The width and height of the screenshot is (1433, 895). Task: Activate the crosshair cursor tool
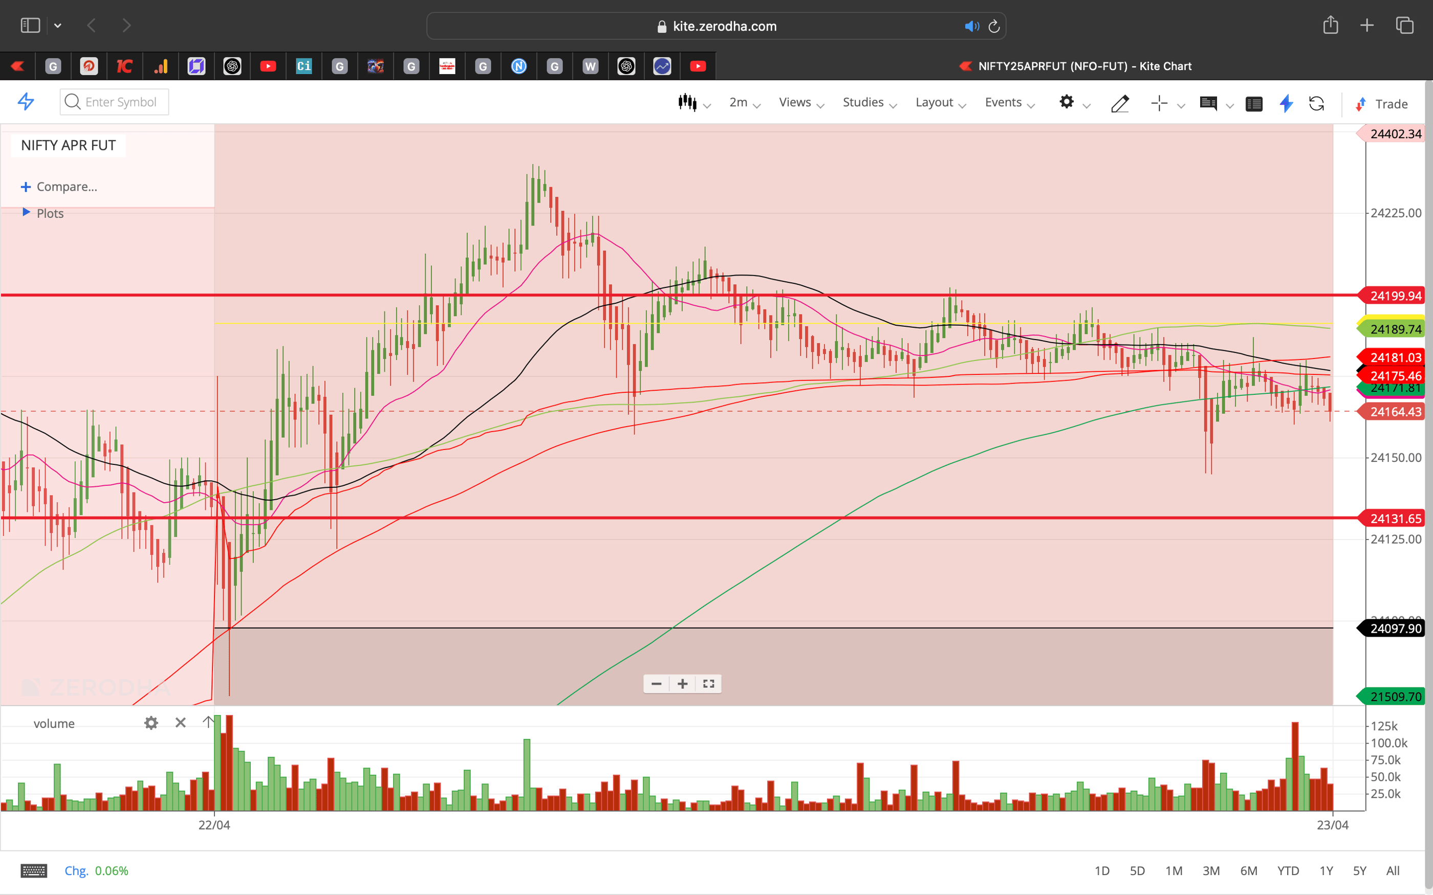tap(1159, 103)
